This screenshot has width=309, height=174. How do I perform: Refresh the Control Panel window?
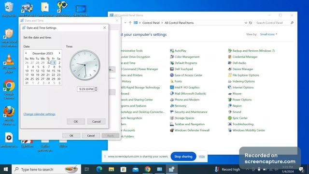(x=251, y=23)
